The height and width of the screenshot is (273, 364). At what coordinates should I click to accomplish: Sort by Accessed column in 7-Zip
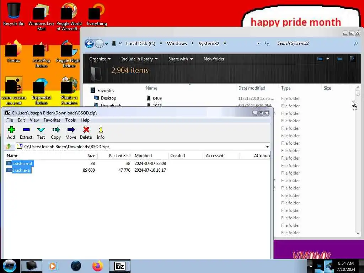click(222, 156)
